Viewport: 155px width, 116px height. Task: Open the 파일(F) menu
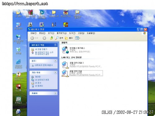[x=33, y=33]
